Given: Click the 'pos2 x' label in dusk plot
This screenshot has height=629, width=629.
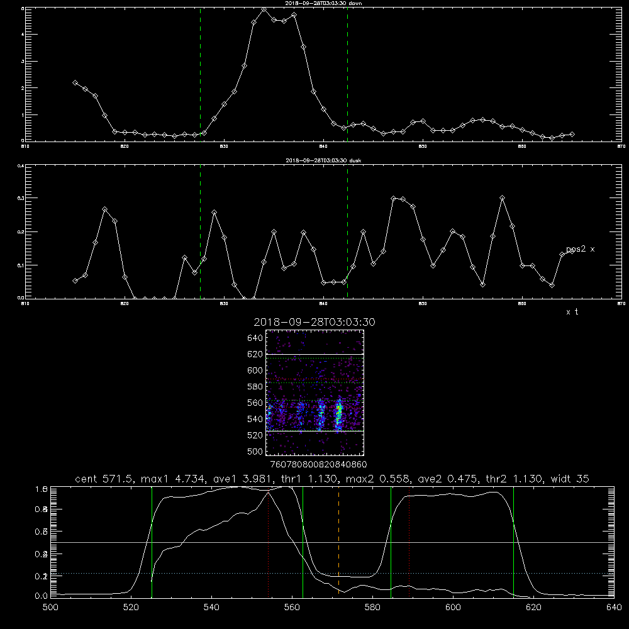Looking at the screenshot, I should tap(580, 249).
